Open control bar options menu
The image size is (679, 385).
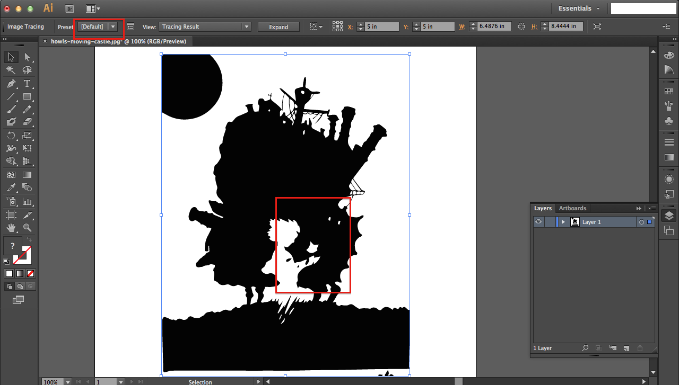666,26
